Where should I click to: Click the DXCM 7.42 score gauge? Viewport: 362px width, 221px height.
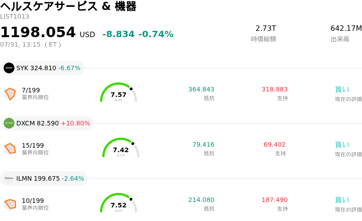tap(121, 148)
